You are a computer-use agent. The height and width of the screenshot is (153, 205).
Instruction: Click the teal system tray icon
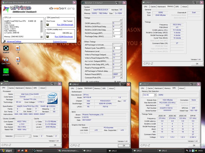click(193, 151)
